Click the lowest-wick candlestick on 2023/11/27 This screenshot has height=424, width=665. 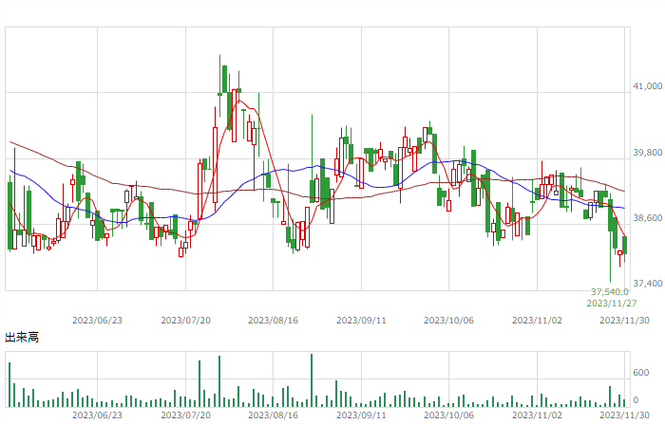click(x=610, y=238)
